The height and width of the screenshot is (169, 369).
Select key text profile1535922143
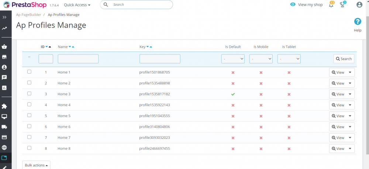(155, 105)
